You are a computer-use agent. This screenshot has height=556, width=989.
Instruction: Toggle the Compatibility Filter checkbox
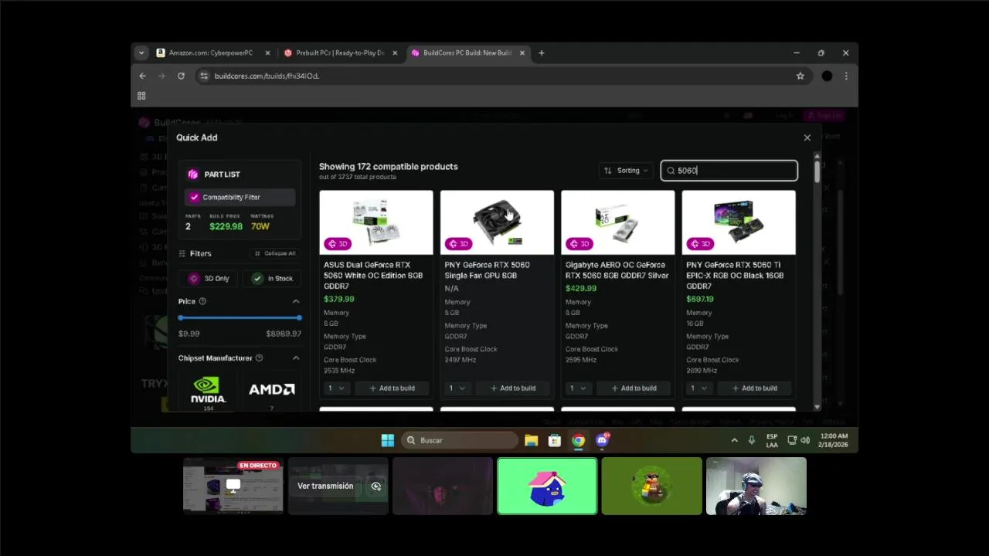click(x=194, y=197)
